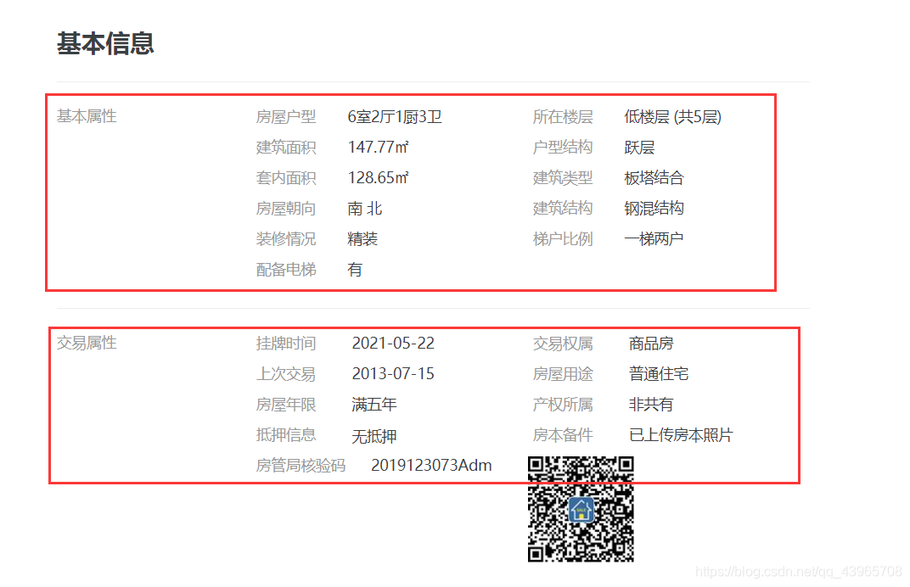Select the 跃层 structure value

pos(639,148)
